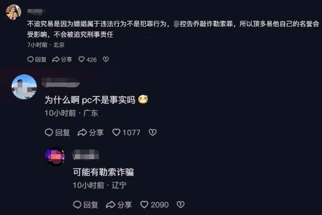Open the blue sky avatar profile
The height and width of the screenshot is (215, 322).
(24, 87)
